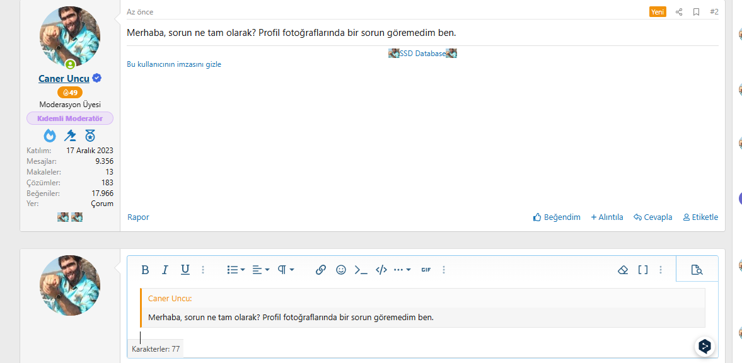Click Bu kullanıcının imzasını gizle
742x363 pixels.
click(x=173, y=64)
